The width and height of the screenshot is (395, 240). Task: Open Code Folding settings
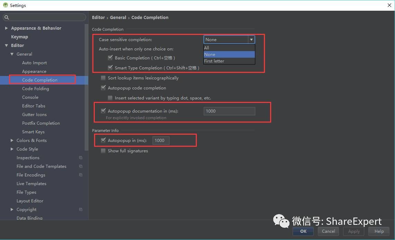(x=36, y=88)
